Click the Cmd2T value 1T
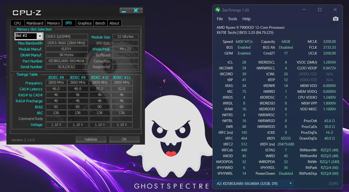This screenshot has width=349, height=192. click(286, 53)
